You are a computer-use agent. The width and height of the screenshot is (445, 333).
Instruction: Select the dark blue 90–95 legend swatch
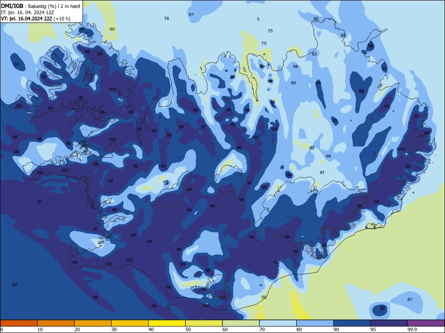(352, 323)
